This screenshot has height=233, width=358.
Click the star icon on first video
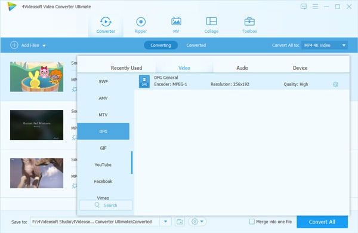pos(75,90)
